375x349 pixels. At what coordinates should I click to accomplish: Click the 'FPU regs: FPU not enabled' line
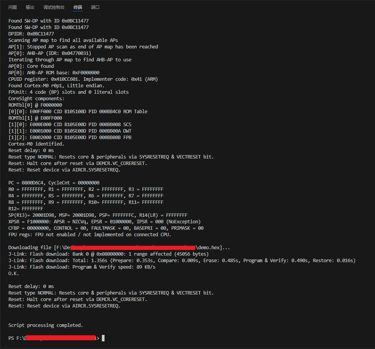point(90,234)
